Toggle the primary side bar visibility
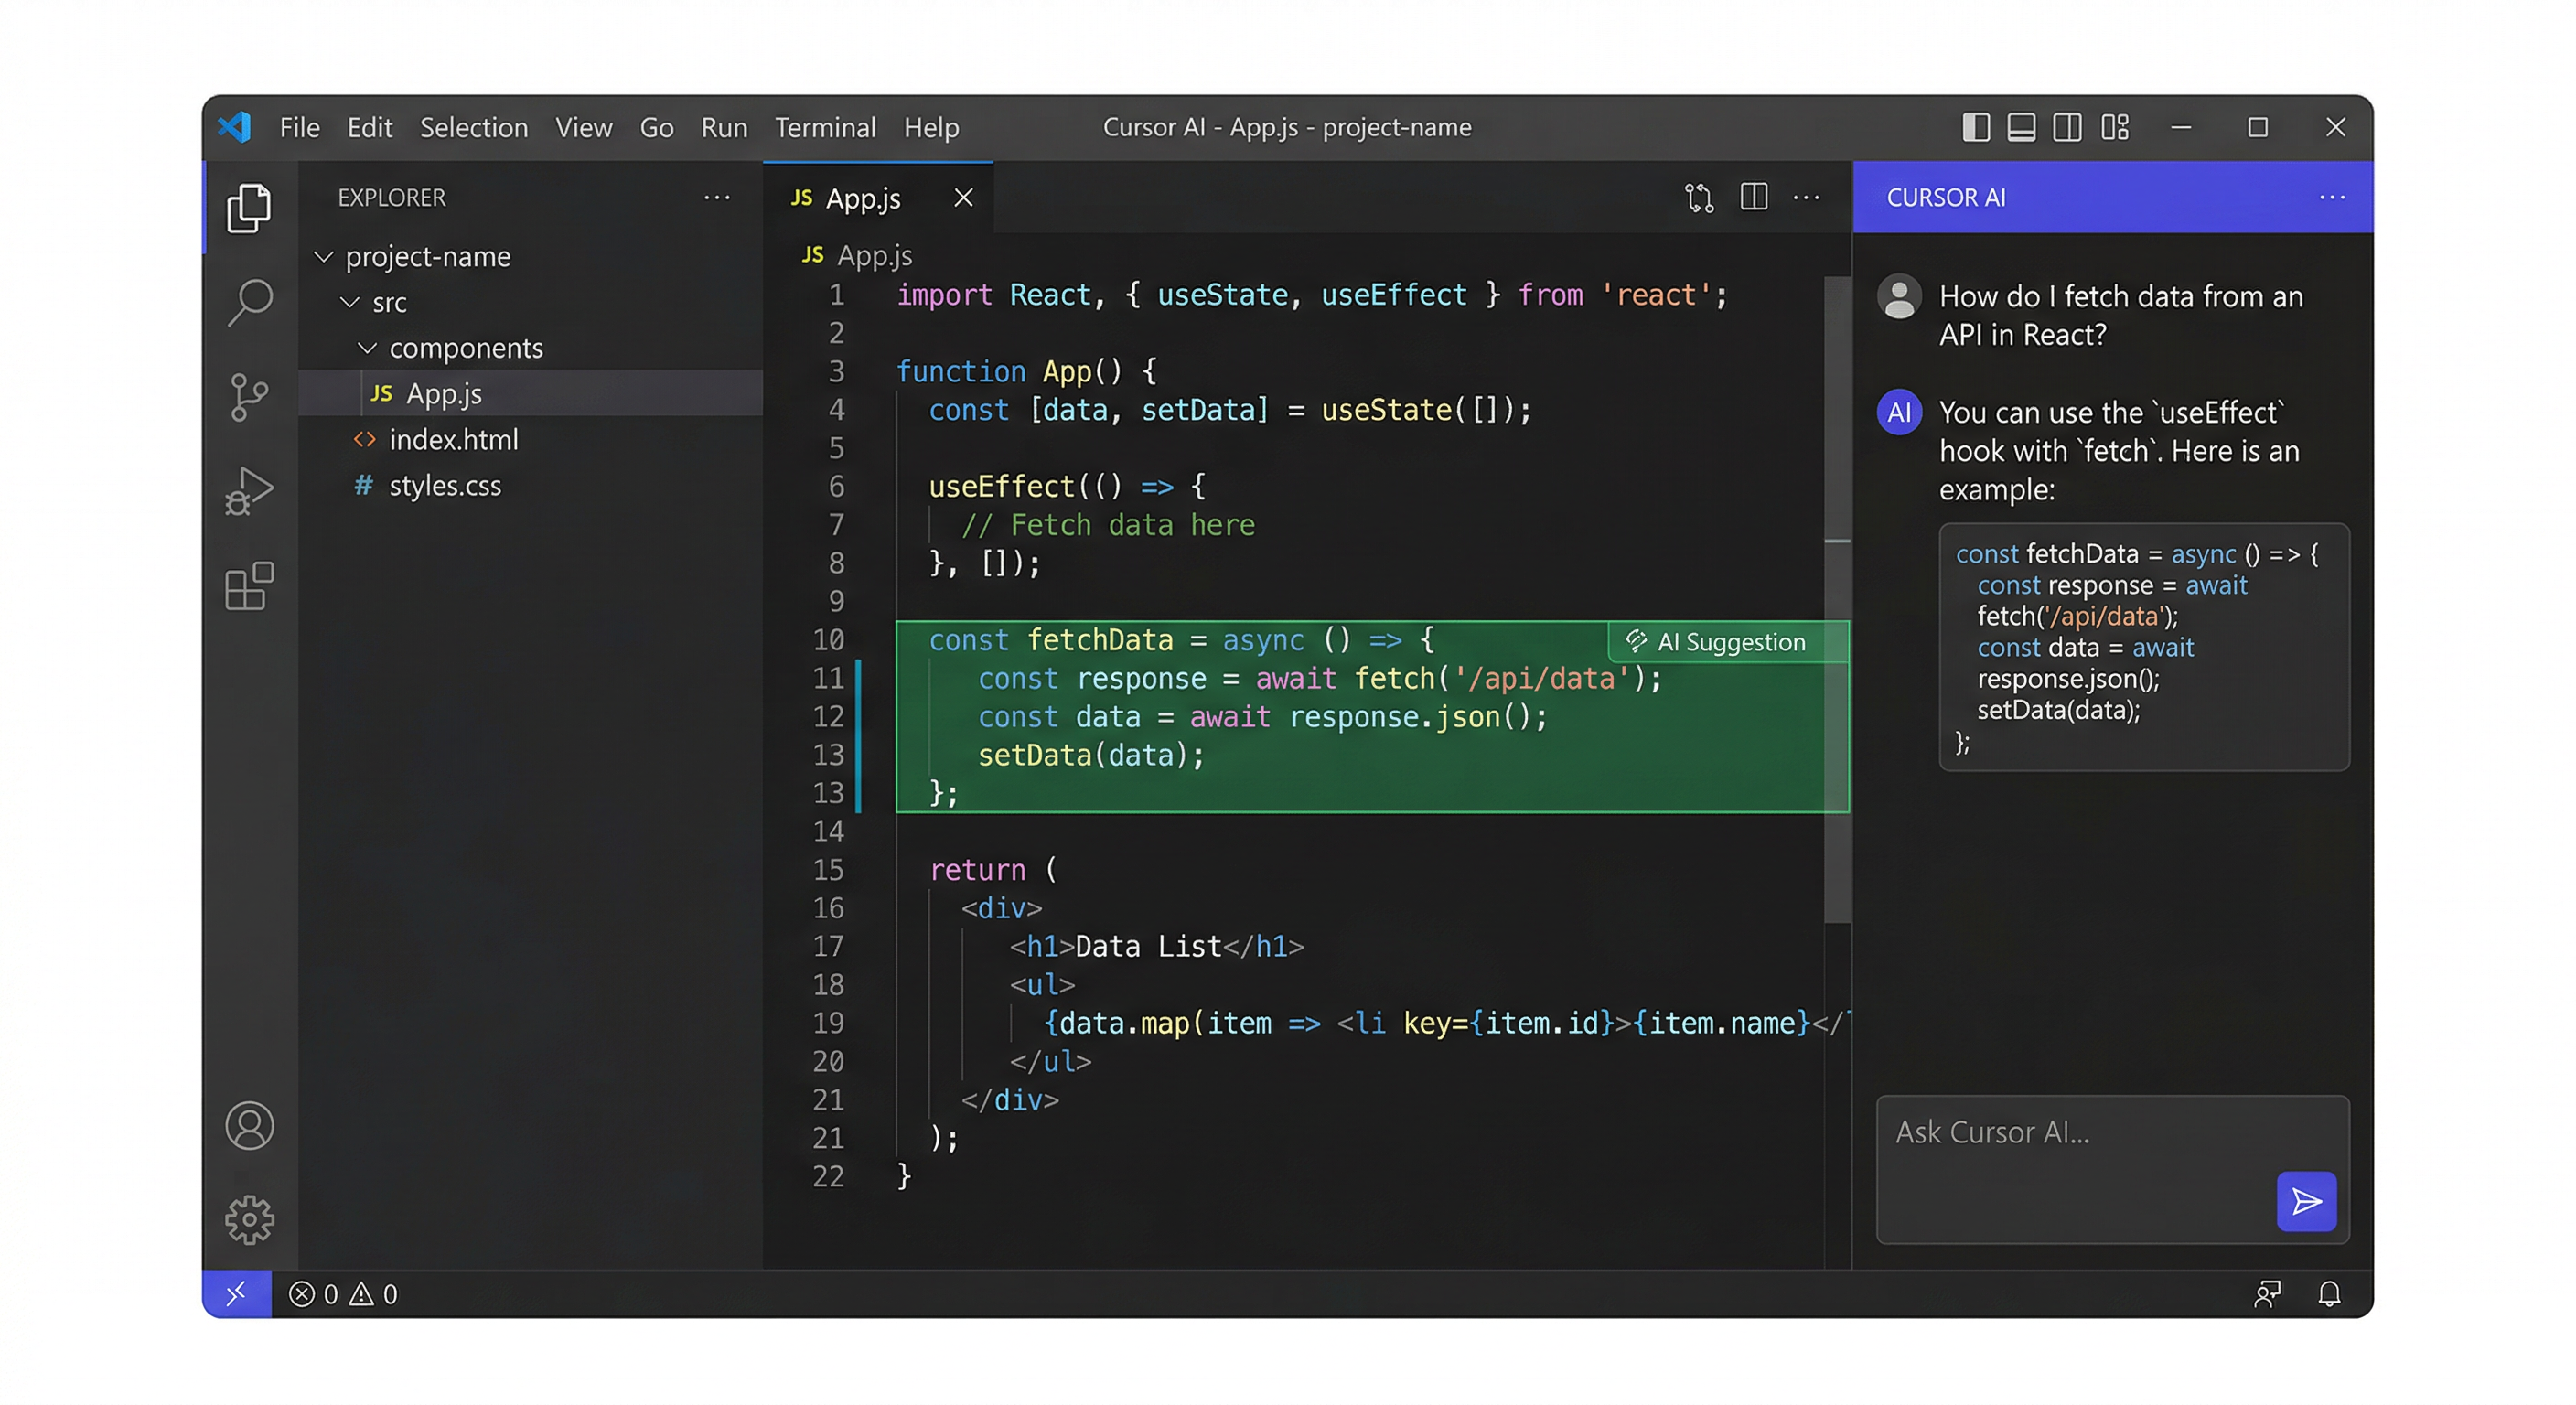Screen dimensions: 2576x1405 [1975, 127]
